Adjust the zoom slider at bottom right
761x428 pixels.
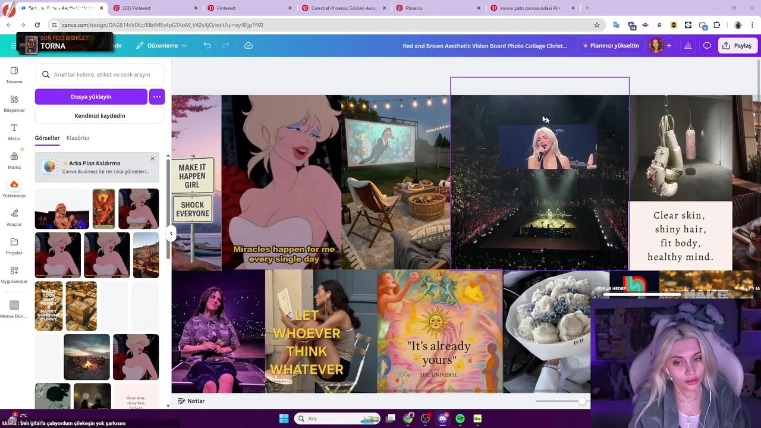point(581,401)
